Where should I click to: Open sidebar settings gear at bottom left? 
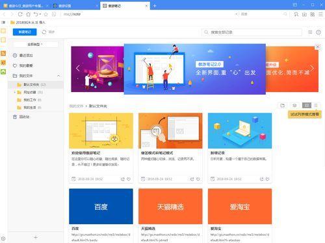[3, 238]
